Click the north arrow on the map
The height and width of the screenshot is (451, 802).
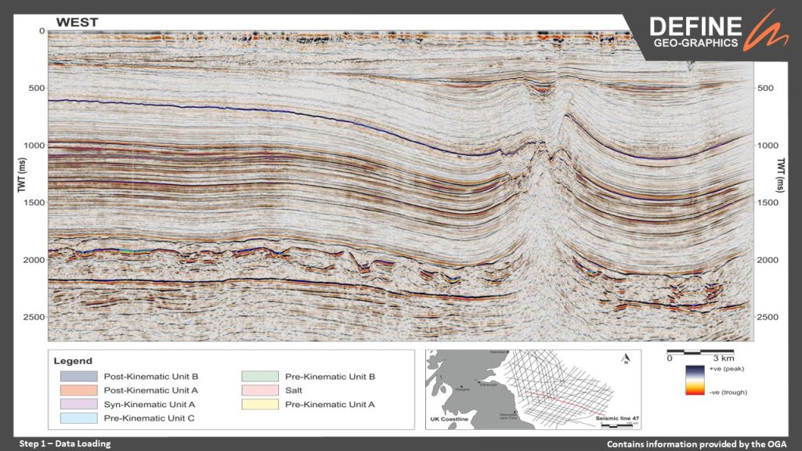pyautogui.click(x=626, y=359)
